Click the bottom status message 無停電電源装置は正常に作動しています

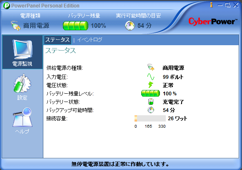tap(120, 164)
